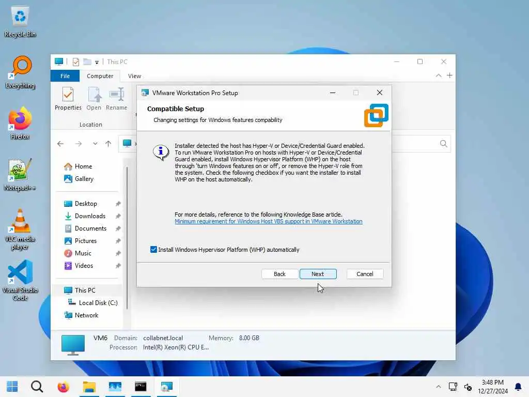
Task: Open notifications bell in taskbar
Action: coord(518,387)
